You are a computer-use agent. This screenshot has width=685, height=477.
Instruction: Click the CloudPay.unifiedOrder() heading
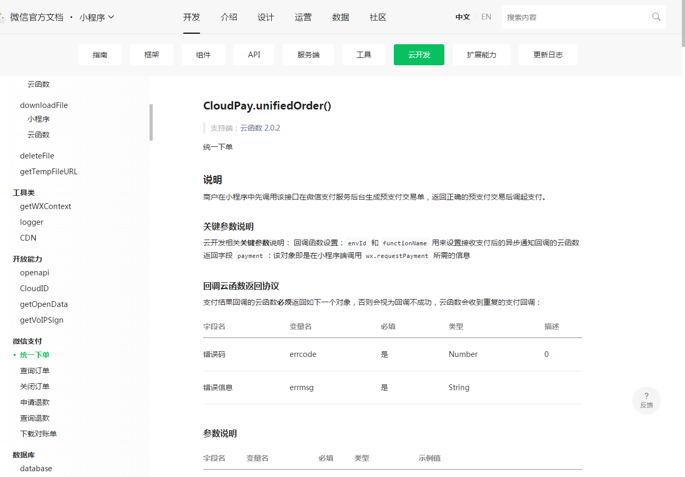(267, 106)
